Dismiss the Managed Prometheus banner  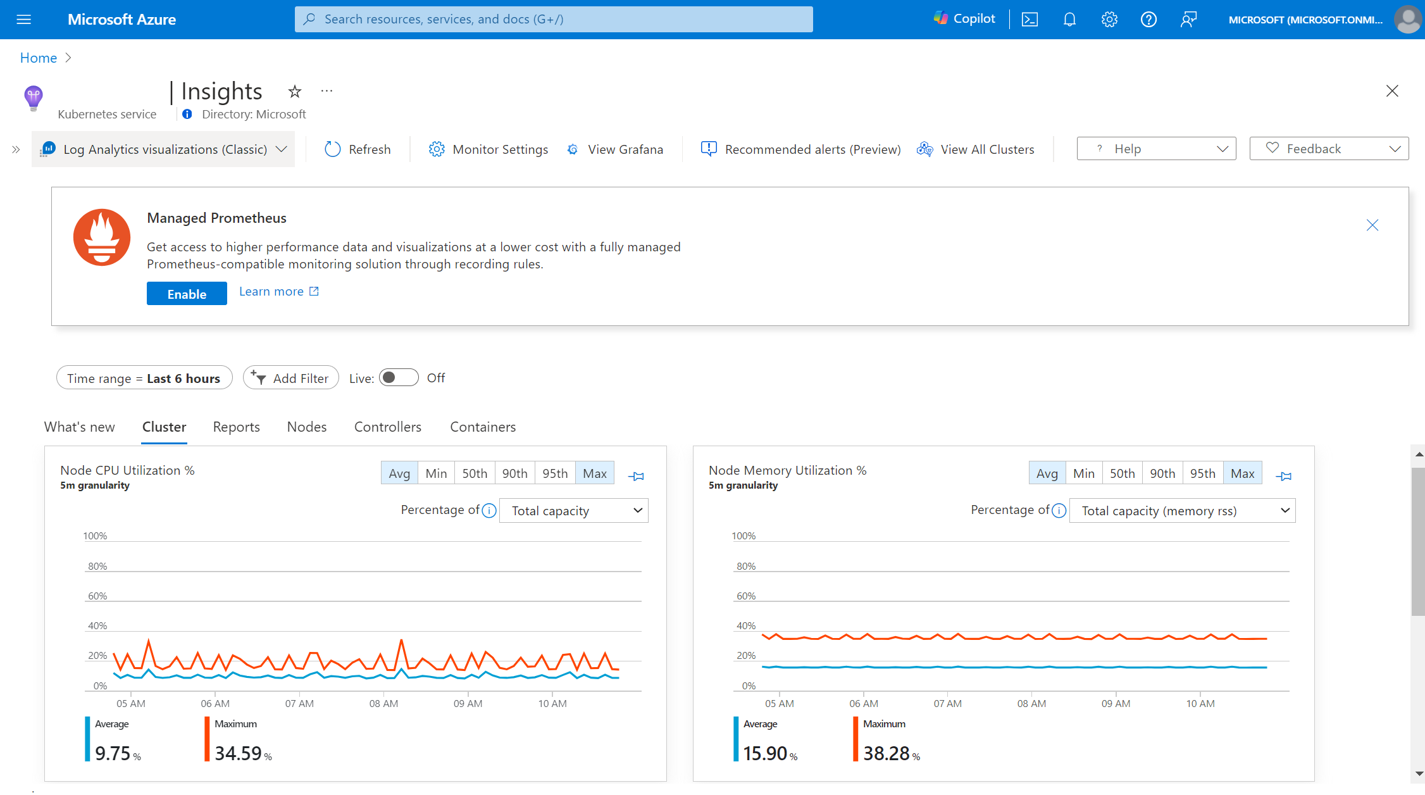coord(1373,225)
